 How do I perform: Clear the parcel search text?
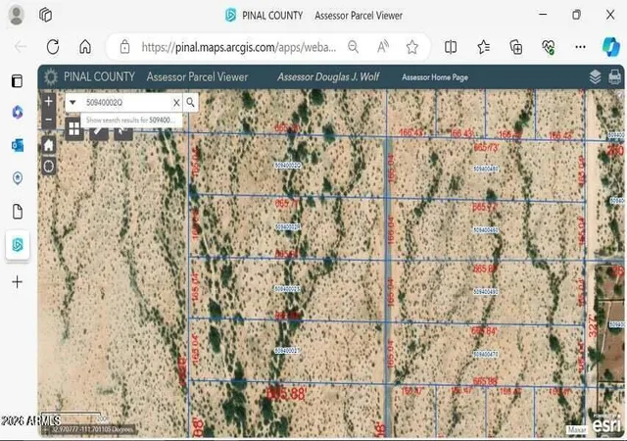[176, 103]
